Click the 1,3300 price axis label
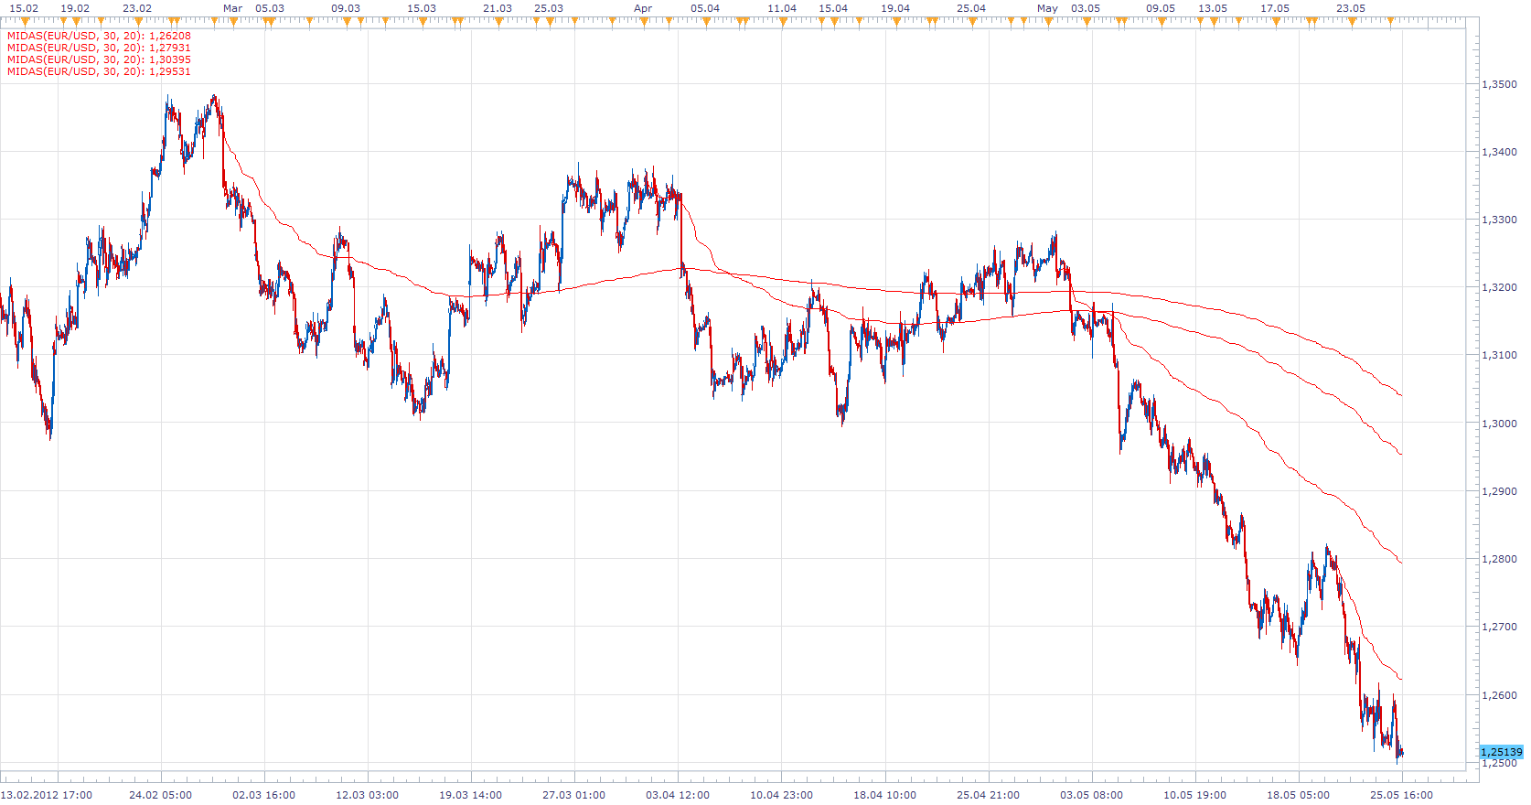 coord(1499,220)
